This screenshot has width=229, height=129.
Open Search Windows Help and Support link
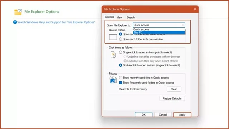[x=56, y=22]
